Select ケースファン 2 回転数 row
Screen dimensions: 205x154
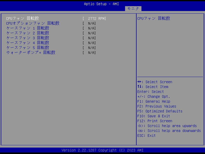(51, 33)
